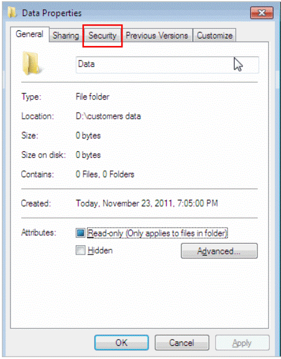Toggle the Read-only attribute checkbox

[80, 233]
